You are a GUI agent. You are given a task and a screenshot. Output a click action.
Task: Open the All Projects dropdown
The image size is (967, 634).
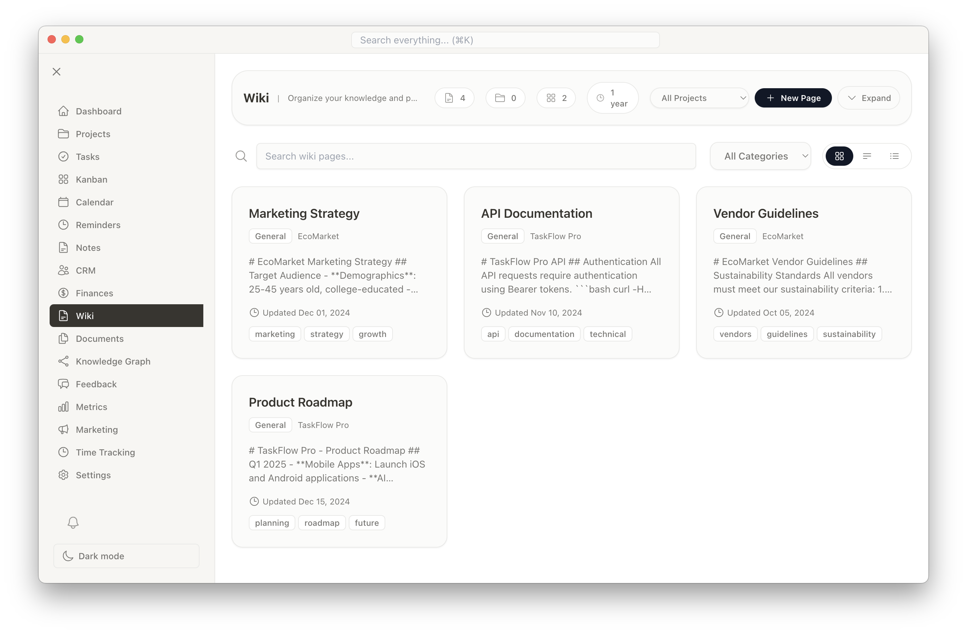coord(699,98)
